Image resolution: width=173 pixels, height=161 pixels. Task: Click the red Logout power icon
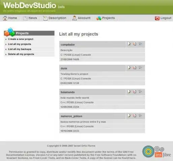pyautogui.click(x=157, y=18)
